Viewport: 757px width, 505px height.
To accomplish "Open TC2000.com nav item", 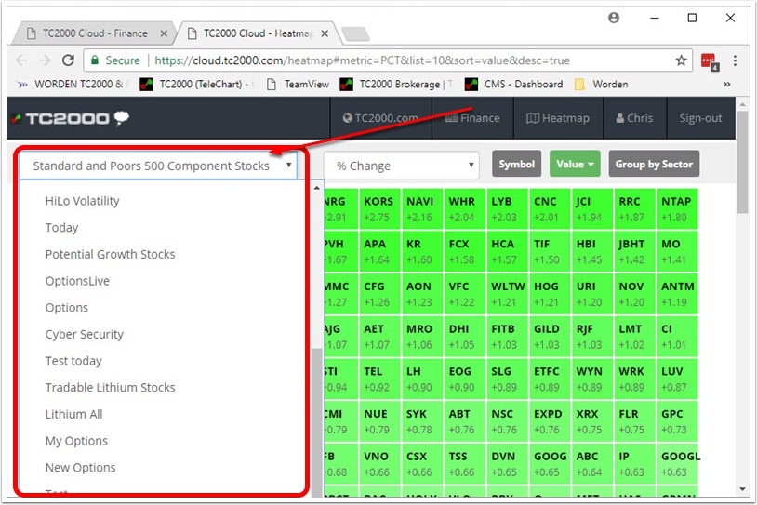I will 380,118.
